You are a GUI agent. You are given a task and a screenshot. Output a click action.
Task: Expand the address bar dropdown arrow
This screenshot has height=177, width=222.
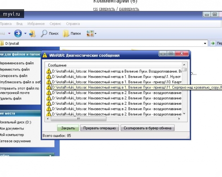coord(205,44)
